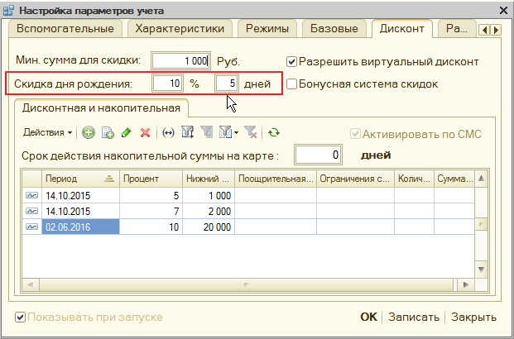Sort by the Период column header
This screenshot has height=339, width=514.
80,179
